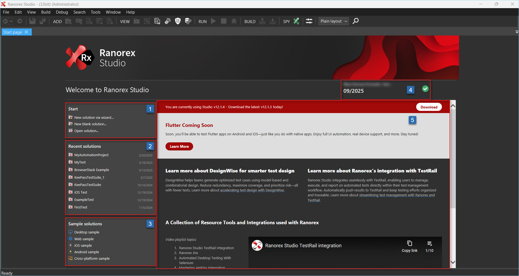
Task: Run the test suite with the play icon
Action: coord(213,21)
